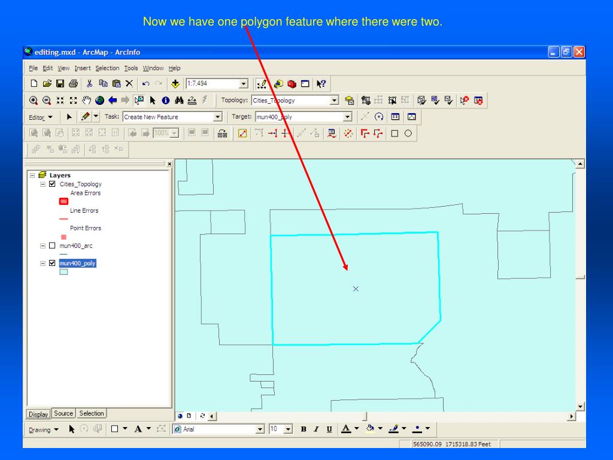Open the Drawing menu button
Screen dimensions: 613x460
tap(43, 429)
